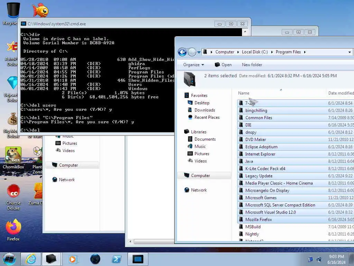Click New folder in the toolbar
The height and width of the screenshot is (266, 354).
(x=252, y=65)
